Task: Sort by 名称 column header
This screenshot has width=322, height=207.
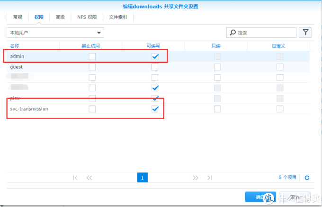Action: click(x=33, y=46)
